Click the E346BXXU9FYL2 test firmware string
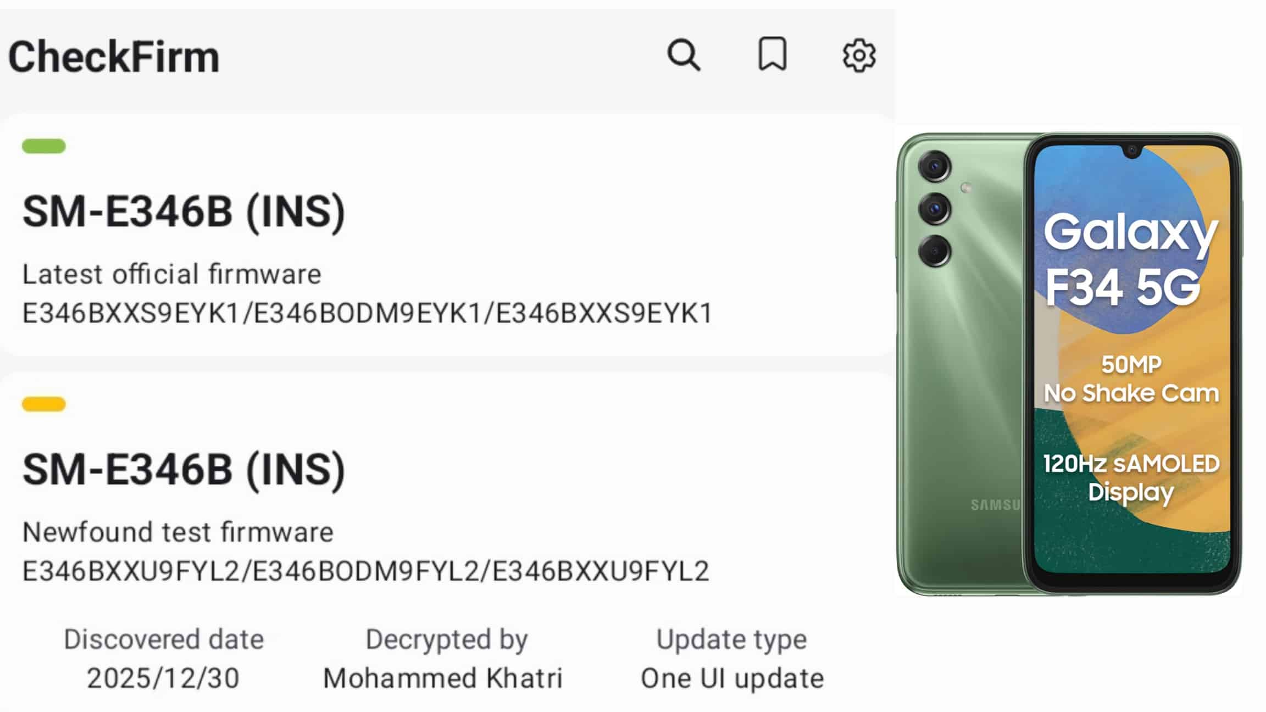 [x=365, y=571]
